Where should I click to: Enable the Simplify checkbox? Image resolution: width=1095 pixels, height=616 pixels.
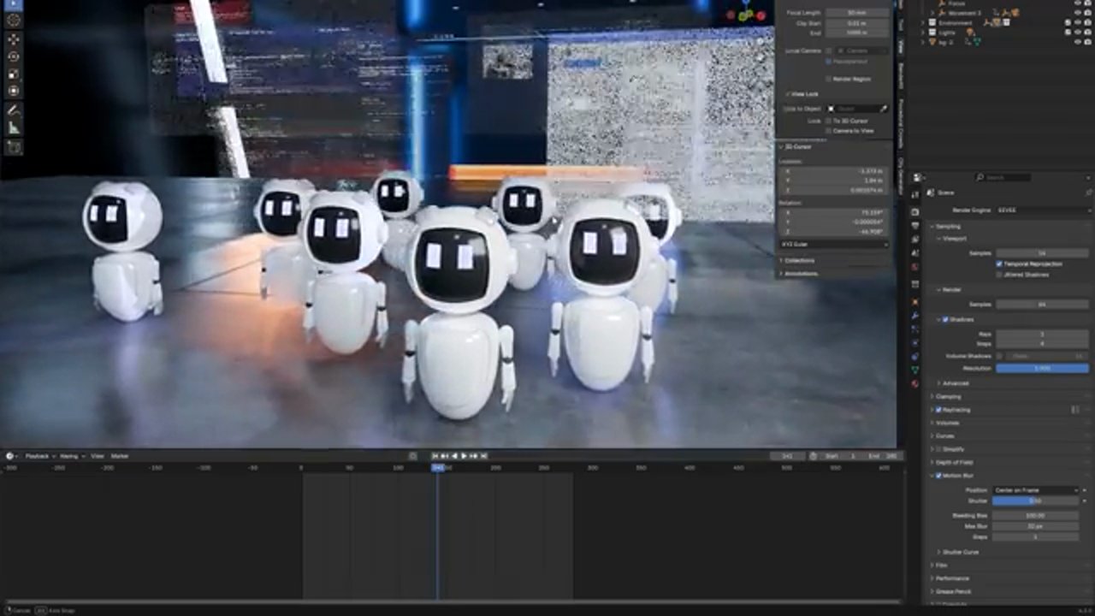(938, 449)
